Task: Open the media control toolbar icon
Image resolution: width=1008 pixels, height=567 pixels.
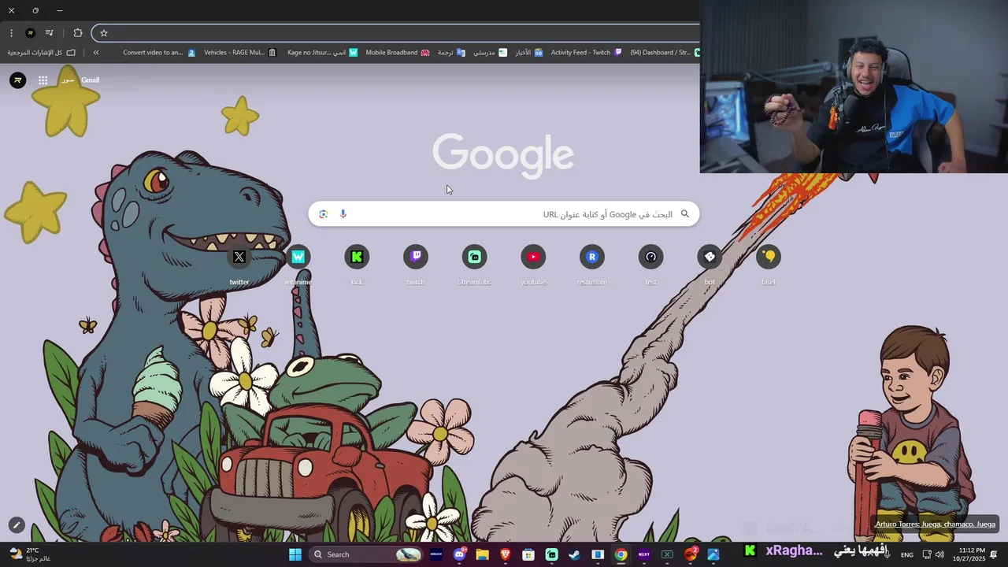Action: [x=50, y=33]
